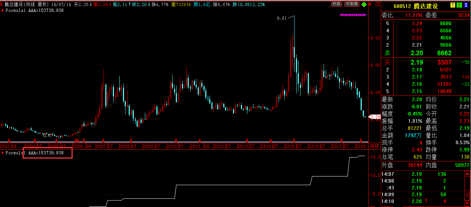This screenshot has width=471, height=207.
Task: Click the info marker above 2004 07
Action: 35,140
